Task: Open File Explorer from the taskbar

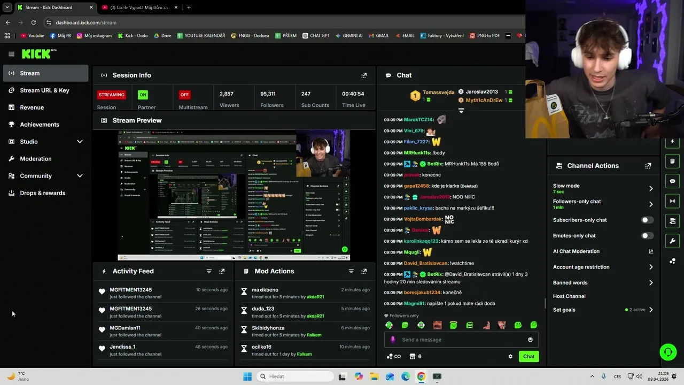Action: pyautogui.click(x=374, y=376)
